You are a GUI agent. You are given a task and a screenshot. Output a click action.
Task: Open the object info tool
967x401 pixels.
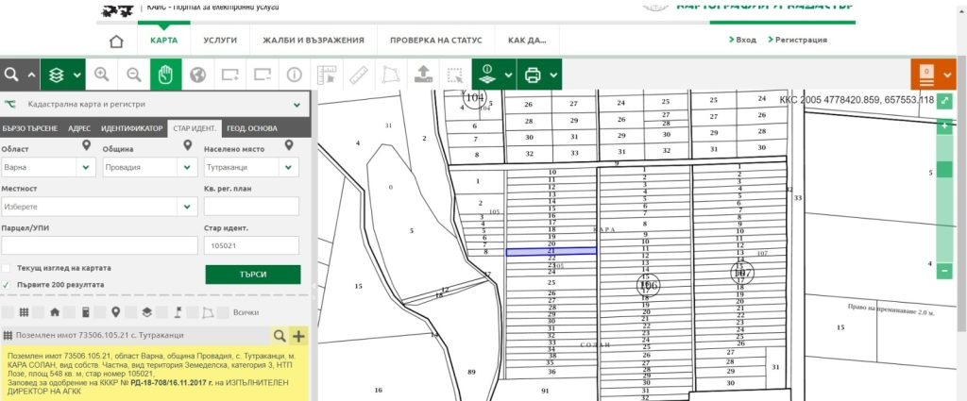pyautogui.click(x=294, y=74)
